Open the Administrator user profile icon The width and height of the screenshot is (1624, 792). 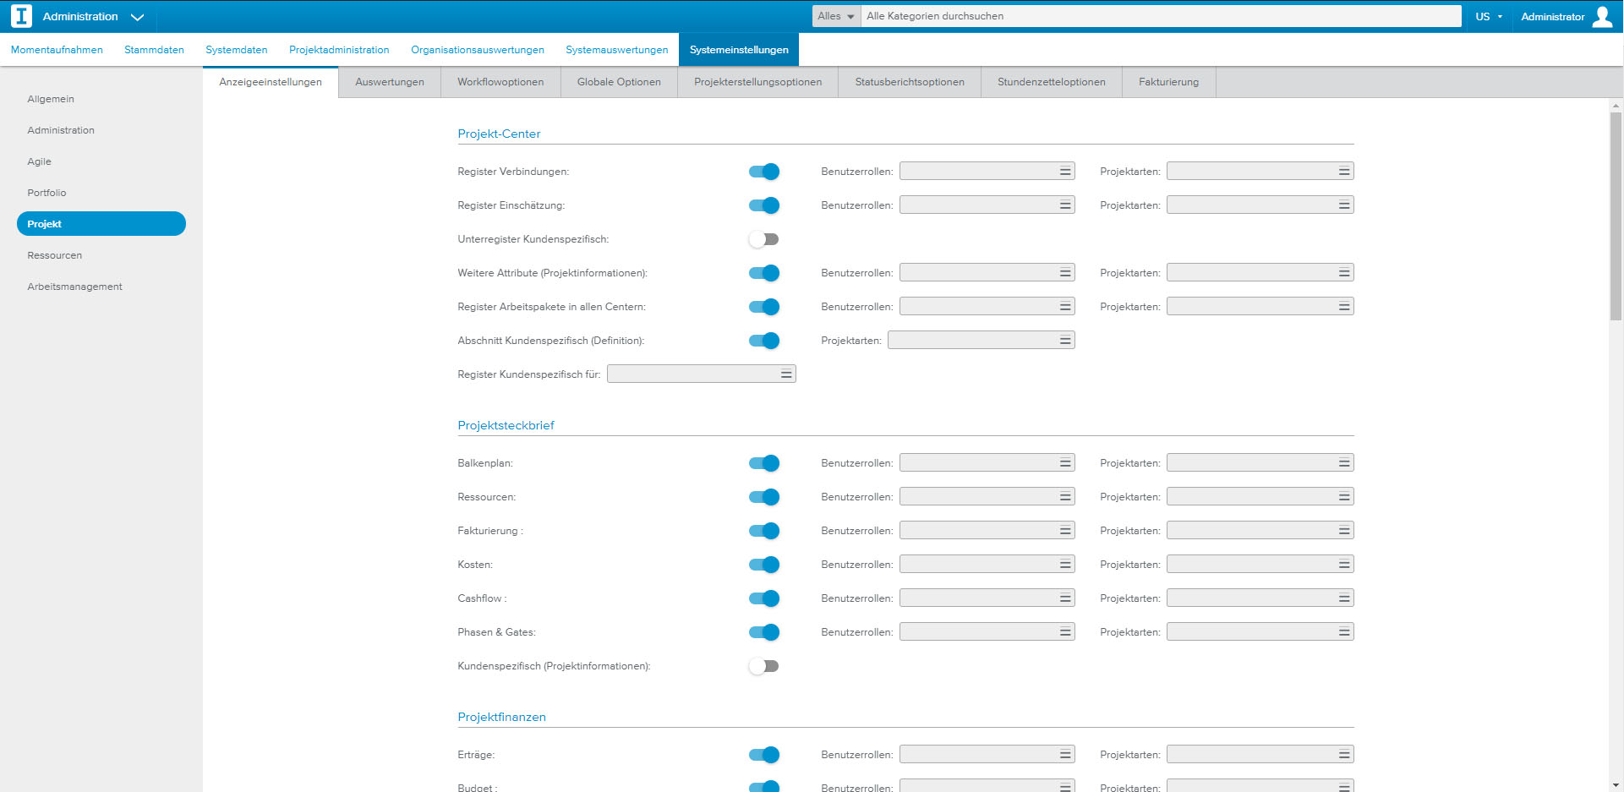(x=1603, y=15)
